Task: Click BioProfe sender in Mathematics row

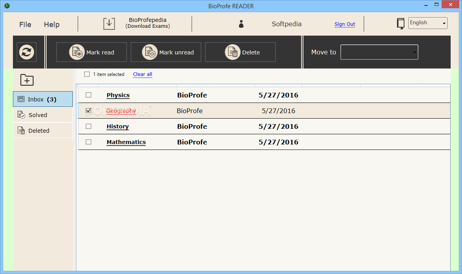Action: tap(192, 142)
